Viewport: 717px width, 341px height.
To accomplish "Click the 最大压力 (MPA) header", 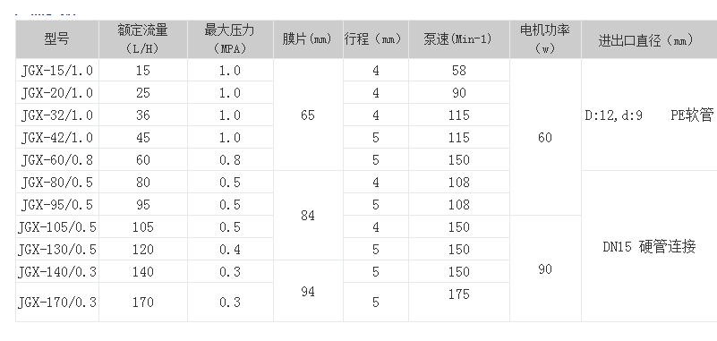I will click(230, 39).
